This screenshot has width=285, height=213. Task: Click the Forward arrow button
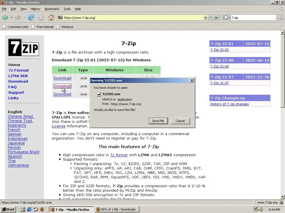tap(18, 17)
